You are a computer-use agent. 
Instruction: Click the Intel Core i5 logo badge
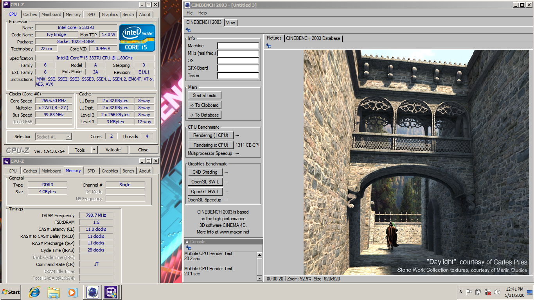click(137, 38)
